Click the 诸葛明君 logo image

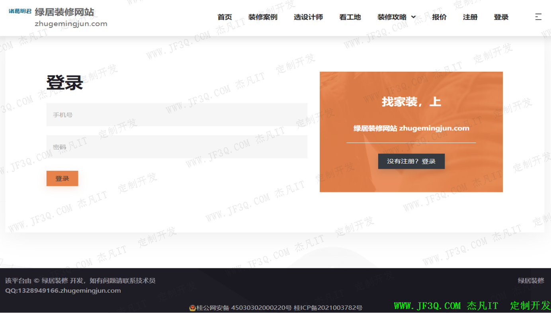20,11
